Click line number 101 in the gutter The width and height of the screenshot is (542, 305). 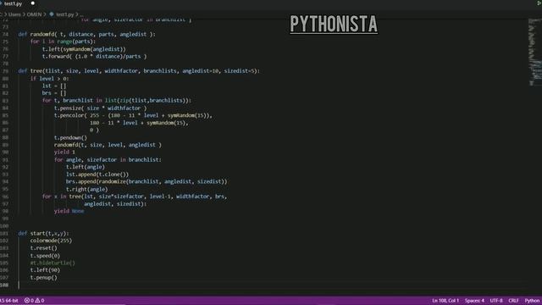[4, 234]
